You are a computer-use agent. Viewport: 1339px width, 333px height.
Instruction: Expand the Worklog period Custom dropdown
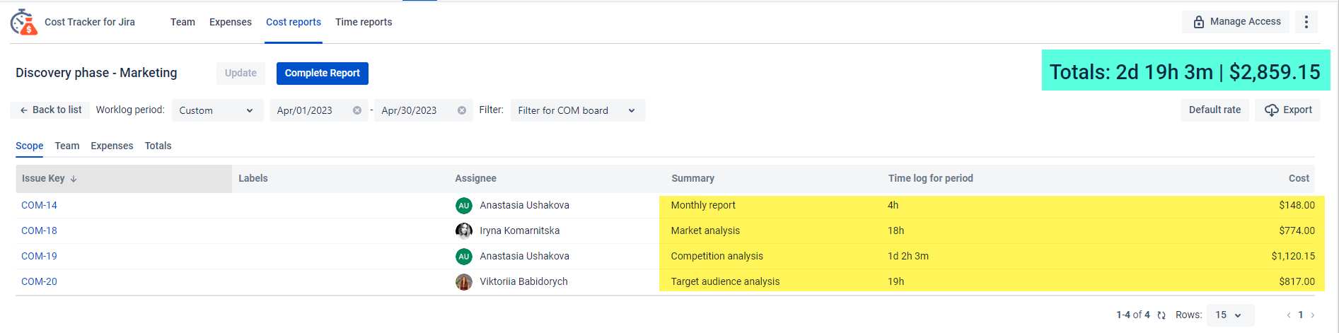217,110
